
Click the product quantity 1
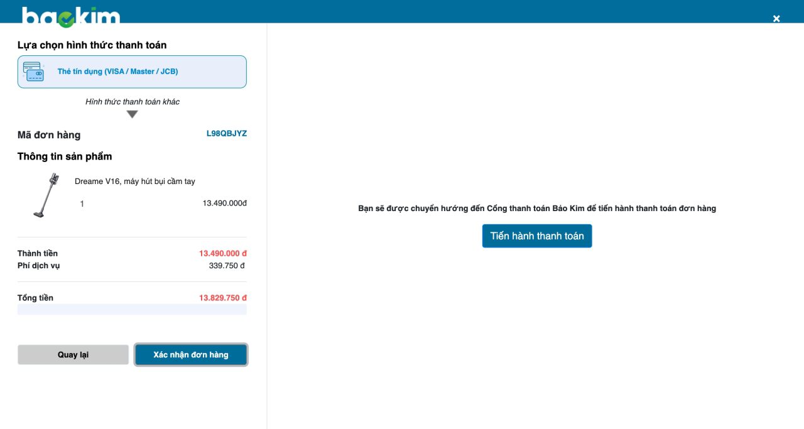coord(82,204)
